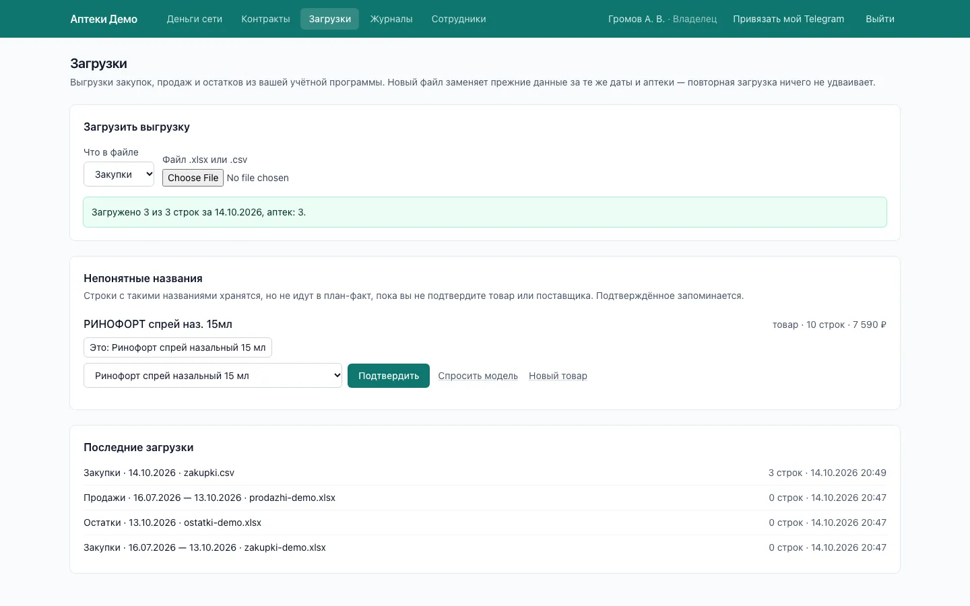Click the '3 строк · 14.10.2026 20:49' entry

[827, 473]
